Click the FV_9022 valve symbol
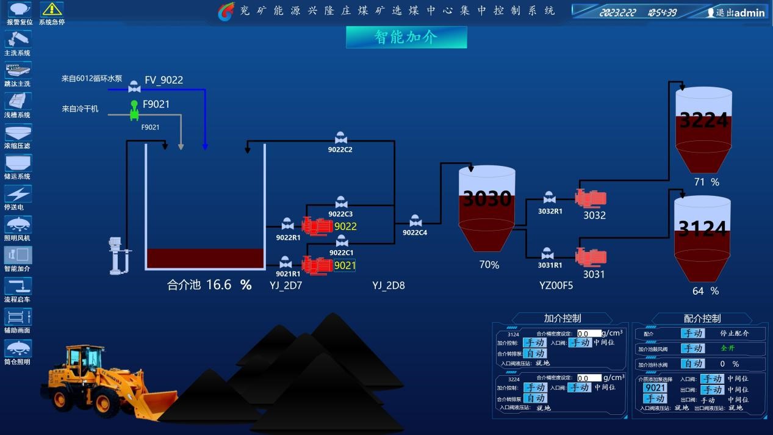Screen dimensions: 773x435 [x=134, y=88]
